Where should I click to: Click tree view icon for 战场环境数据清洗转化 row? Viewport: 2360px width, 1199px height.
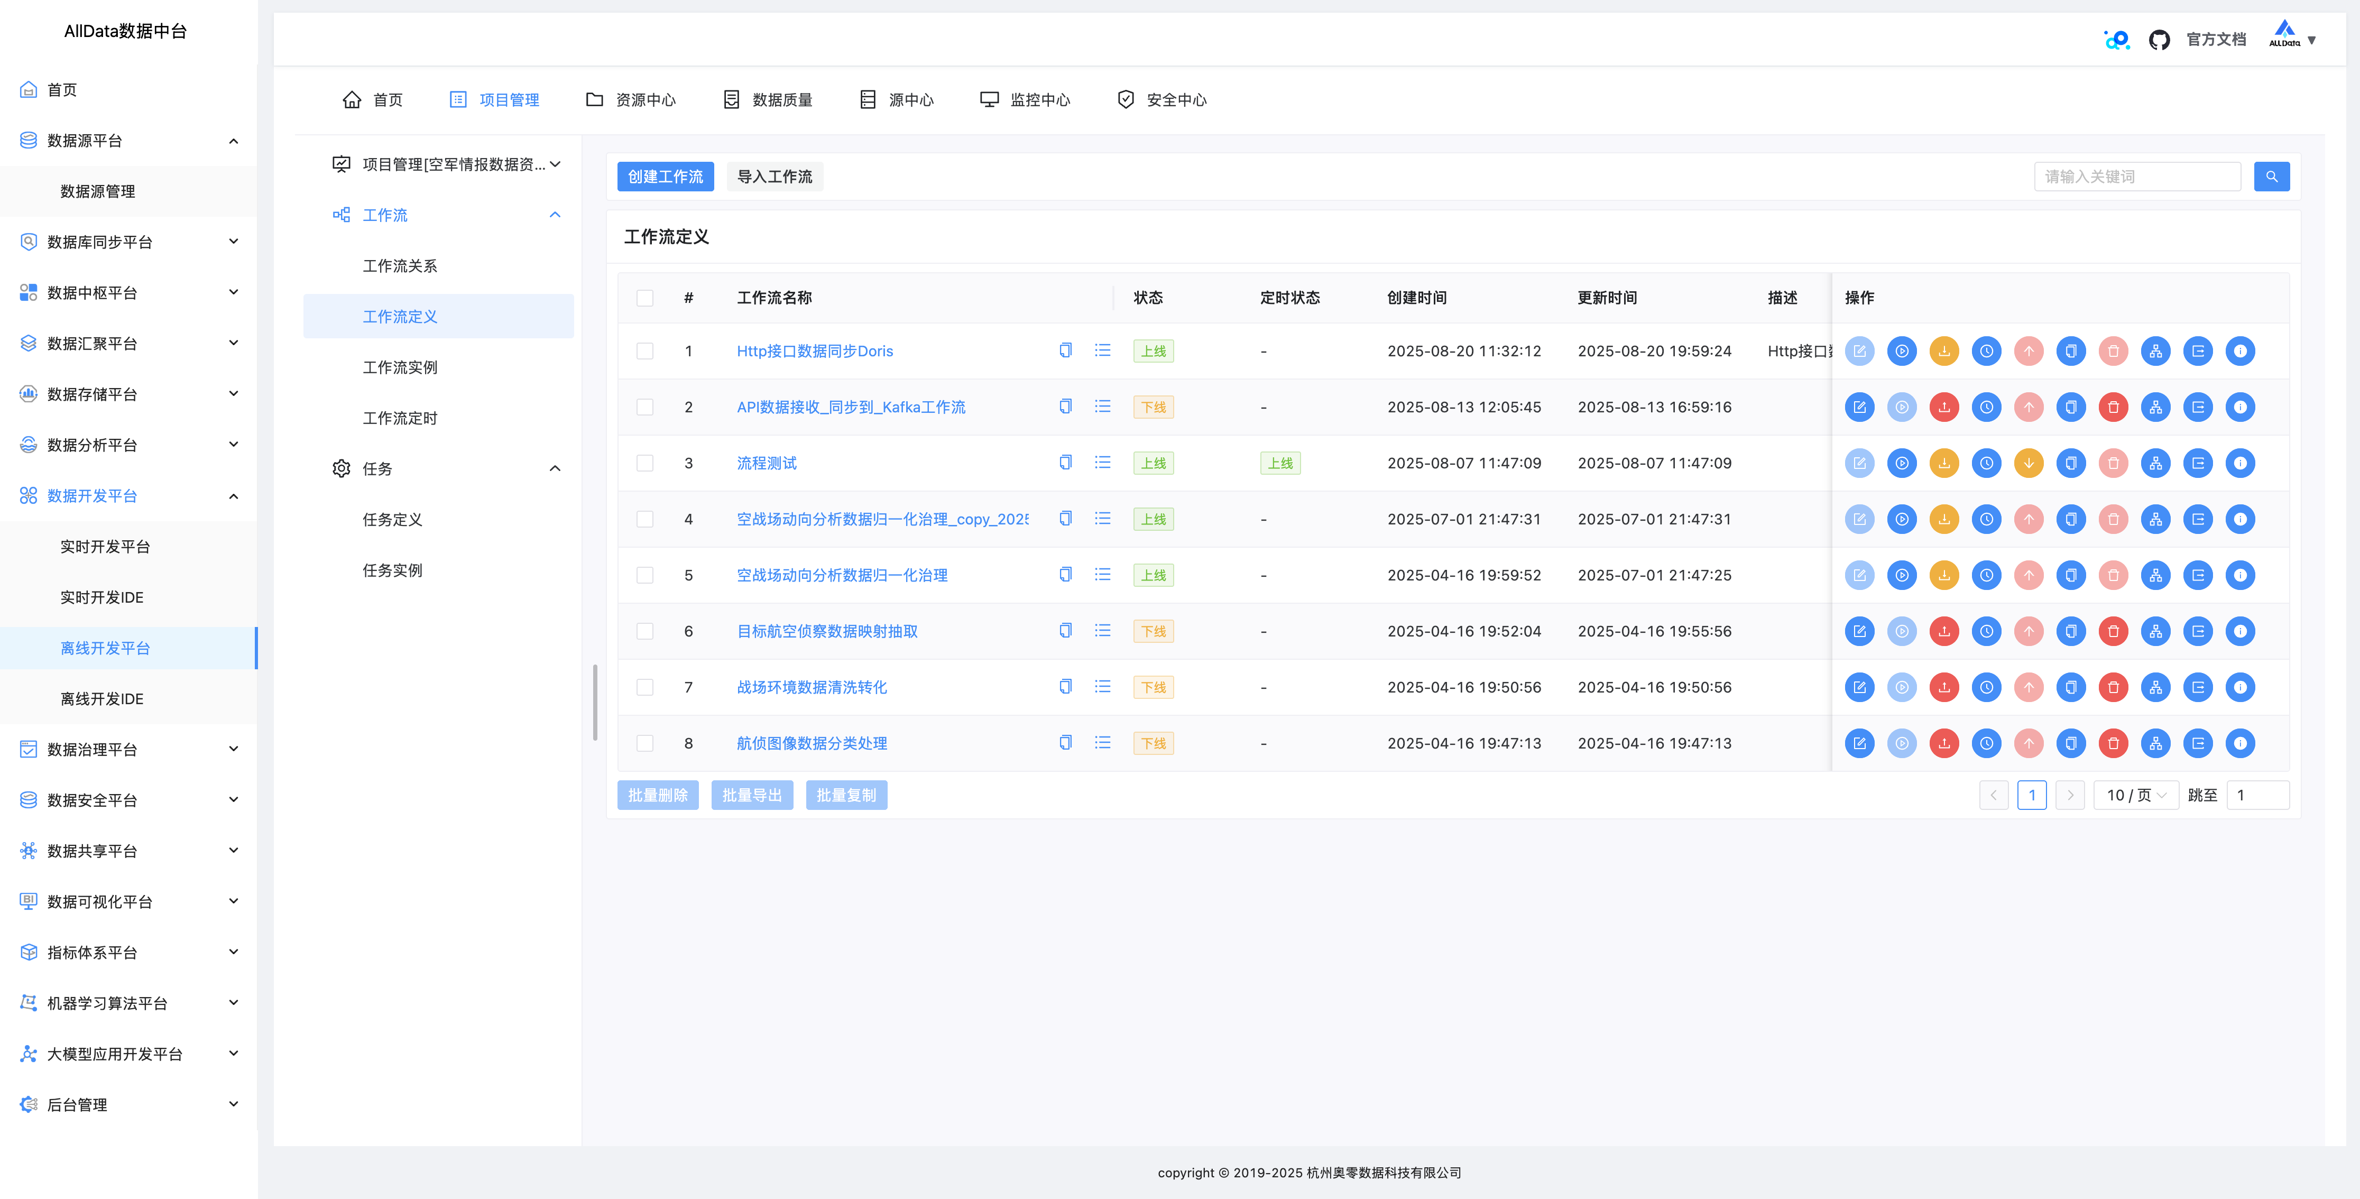click(x=2155, y=687)
